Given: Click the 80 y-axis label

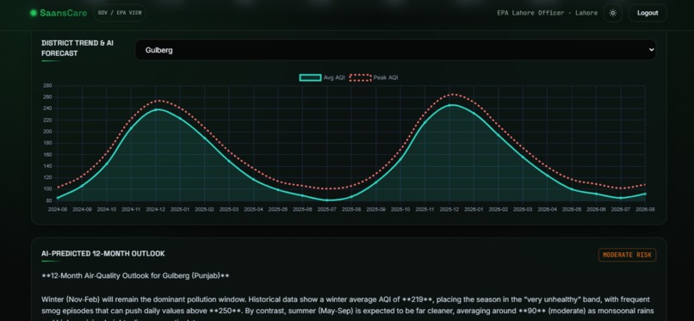Looking at the screenshot, I should pyautogui.click(x=49, y=201).
